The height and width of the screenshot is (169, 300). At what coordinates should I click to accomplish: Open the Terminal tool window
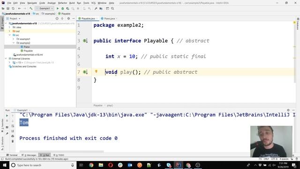pyautogui.click(x=12, y=155)
